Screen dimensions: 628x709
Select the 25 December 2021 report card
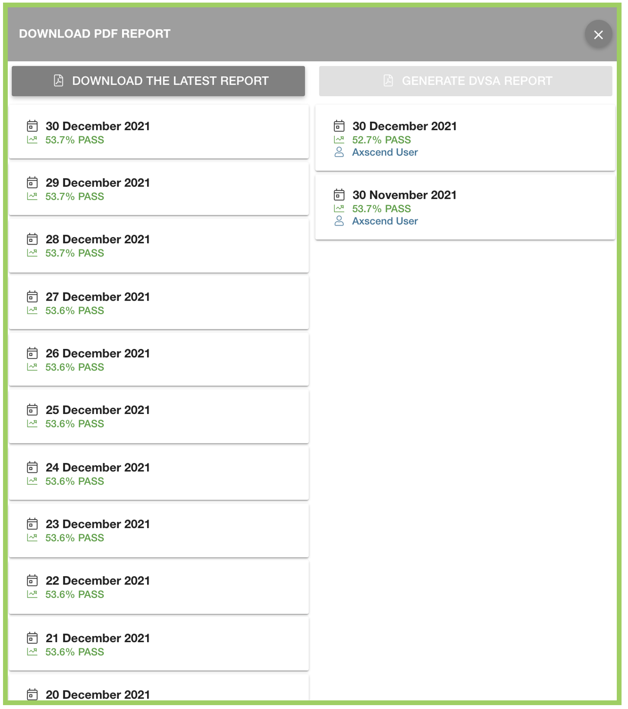click(x=159, y=417)
